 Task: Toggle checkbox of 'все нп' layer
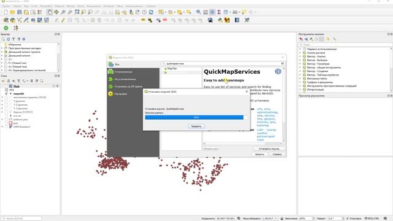(7, 116)
